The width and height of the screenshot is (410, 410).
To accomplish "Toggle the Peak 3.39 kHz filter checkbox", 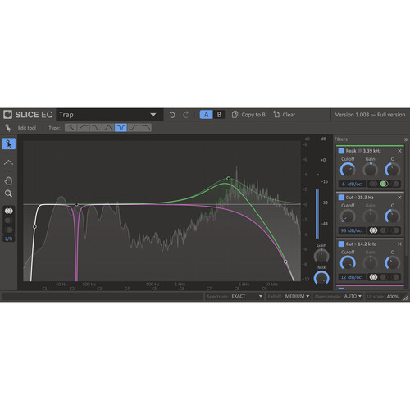I will coord(341,151).
